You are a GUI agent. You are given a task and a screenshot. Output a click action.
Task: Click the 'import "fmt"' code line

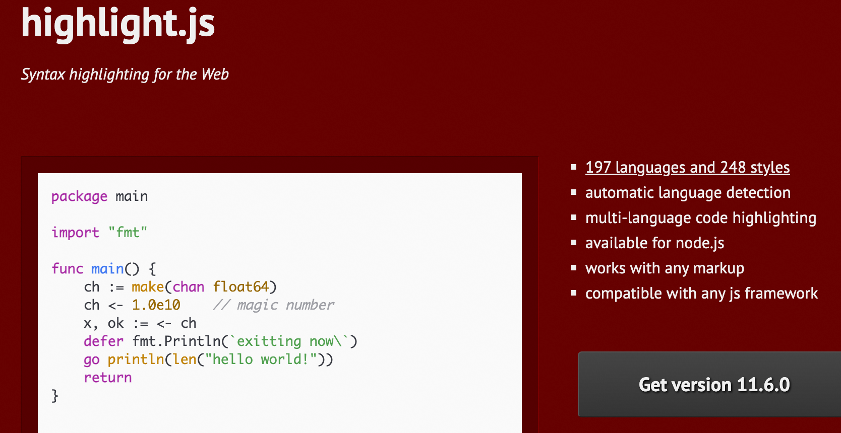point(99,233)
